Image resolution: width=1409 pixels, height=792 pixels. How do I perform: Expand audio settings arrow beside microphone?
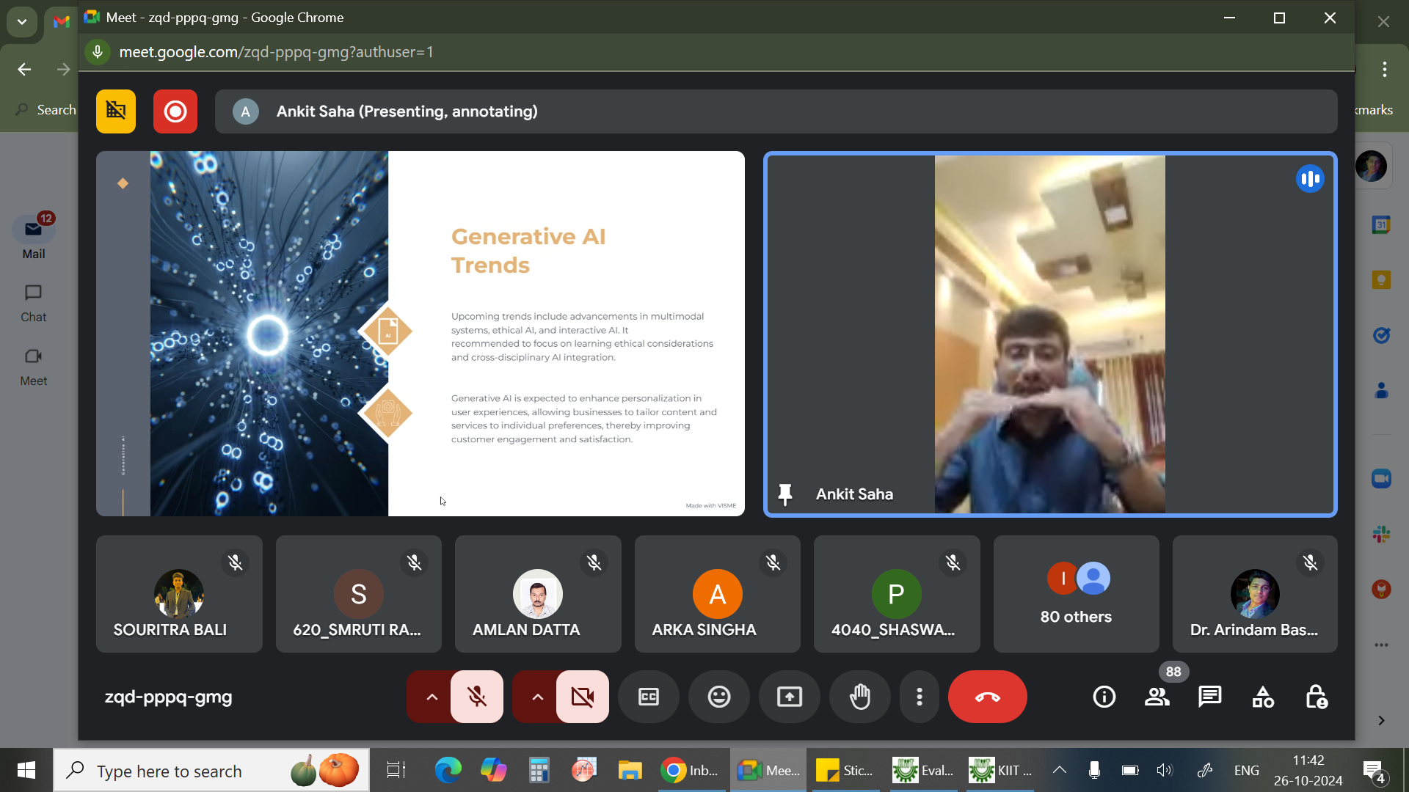(432, 697)
